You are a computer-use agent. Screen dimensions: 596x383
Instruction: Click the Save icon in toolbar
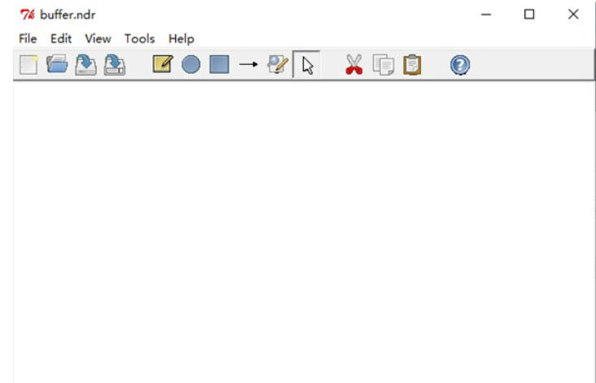[x=85, y=65]
